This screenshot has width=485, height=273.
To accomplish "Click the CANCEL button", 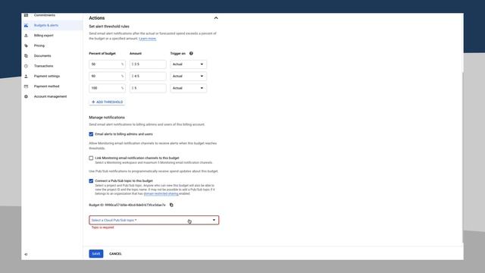I will coord(115,254).
